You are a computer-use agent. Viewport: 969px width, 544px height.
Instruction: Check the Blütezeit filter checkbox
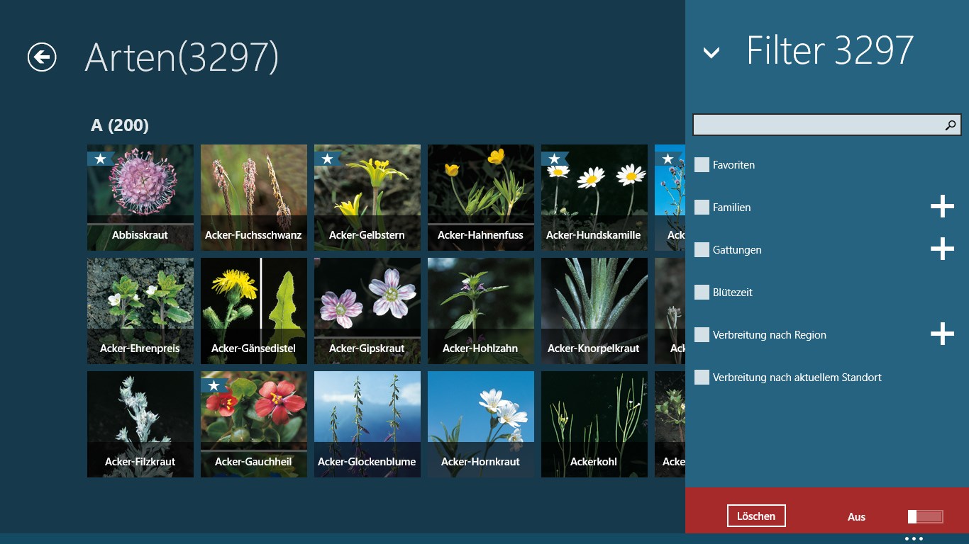[702, 293]
